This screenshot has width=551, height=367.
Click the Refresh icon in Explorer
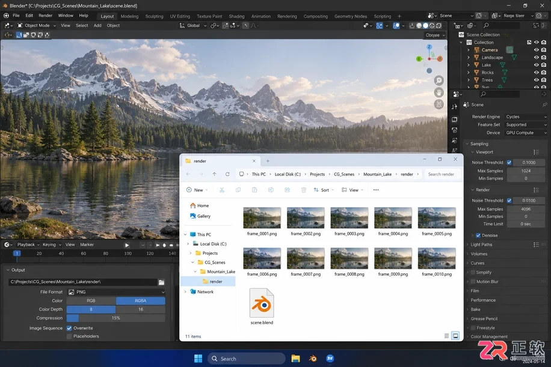[227, 174]
